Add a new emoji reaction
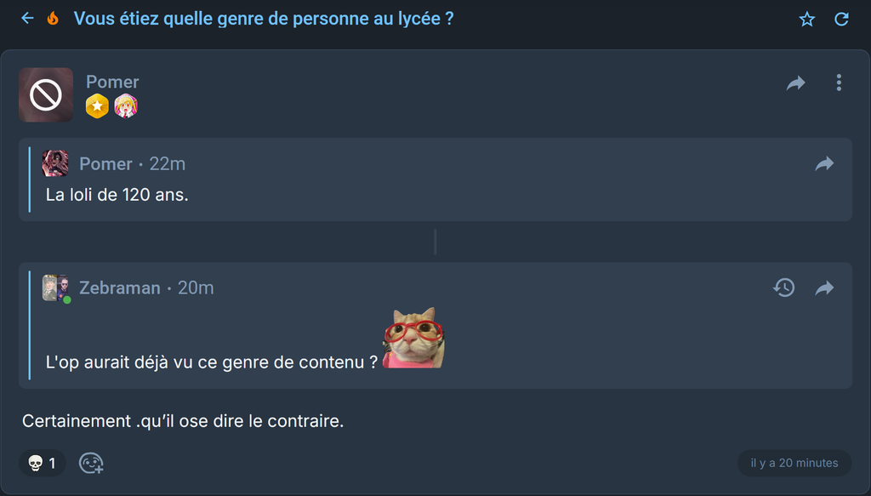871x496 pixels. pyautogui.click(x=91, y=463)
